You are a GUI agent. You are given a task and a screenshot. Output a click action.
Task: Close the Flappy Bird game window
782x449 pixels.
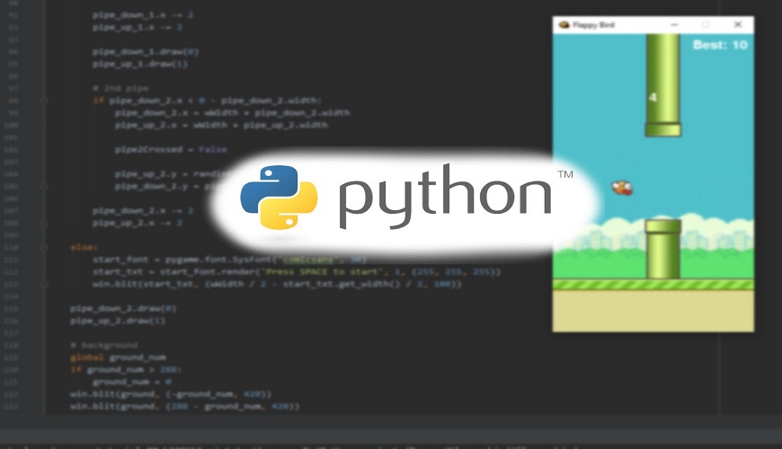738,25
